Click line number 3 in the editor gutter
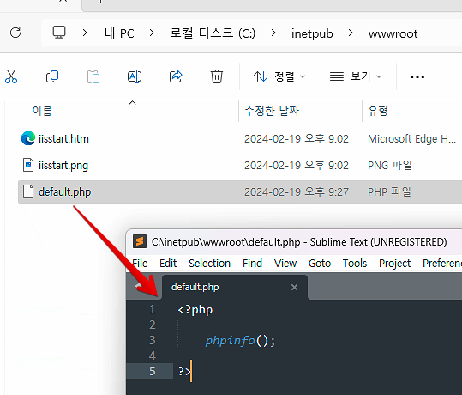The image size is (462, 395). tap(152, 340)
